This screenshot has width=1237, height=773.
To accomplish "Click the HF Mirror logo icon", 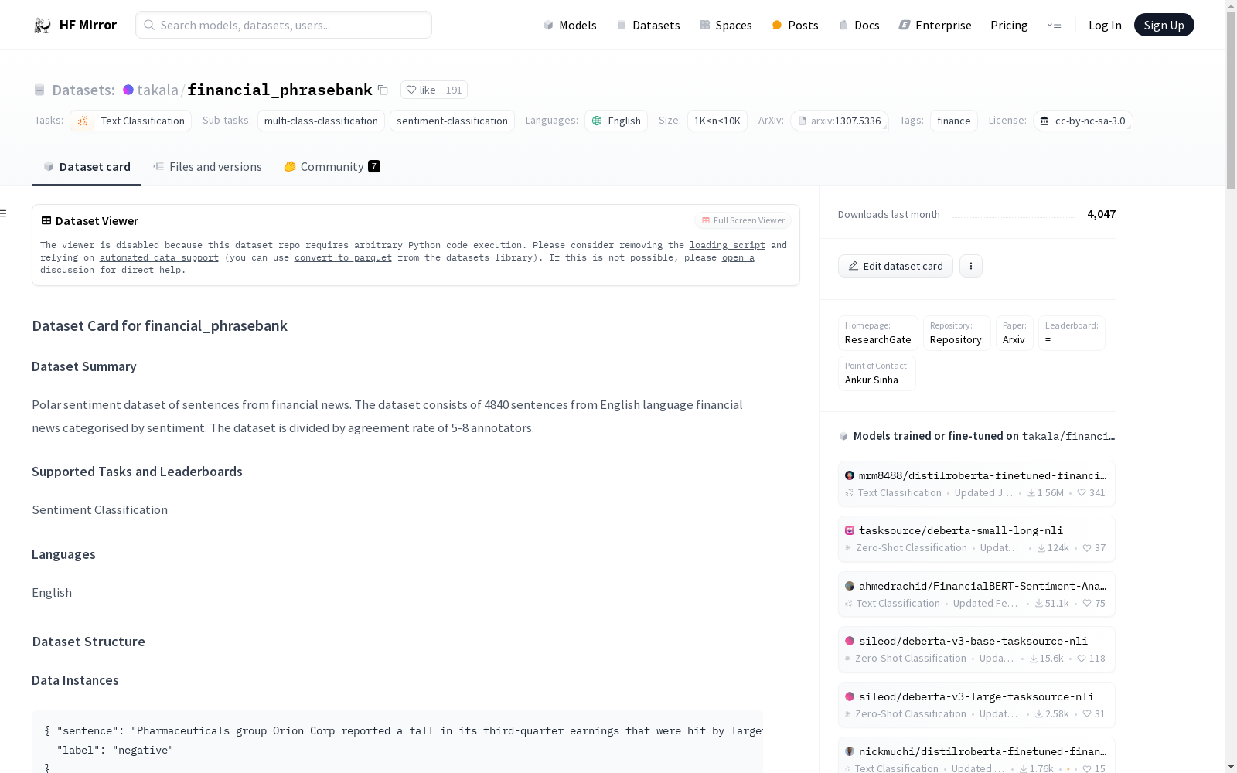I will point(43,26).
